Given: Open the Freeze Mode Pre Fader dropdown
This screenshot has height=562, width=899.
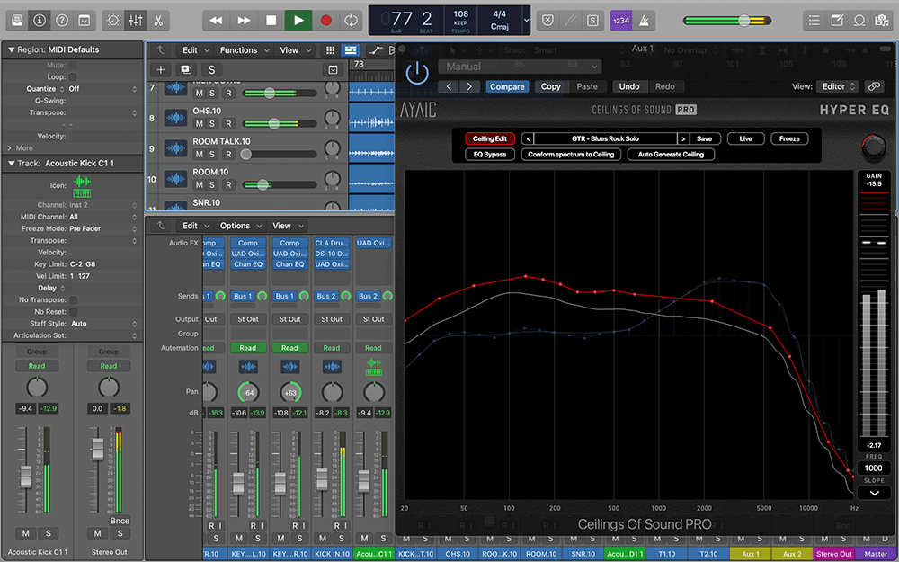Looking at the screenshot, I should (103, 228).
